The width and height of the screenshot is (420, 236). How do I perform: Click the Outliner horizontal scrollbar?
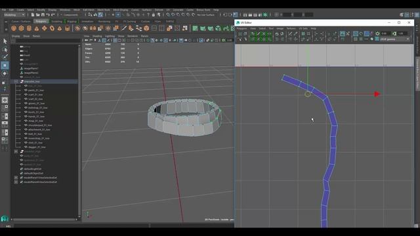pos(44,220)
